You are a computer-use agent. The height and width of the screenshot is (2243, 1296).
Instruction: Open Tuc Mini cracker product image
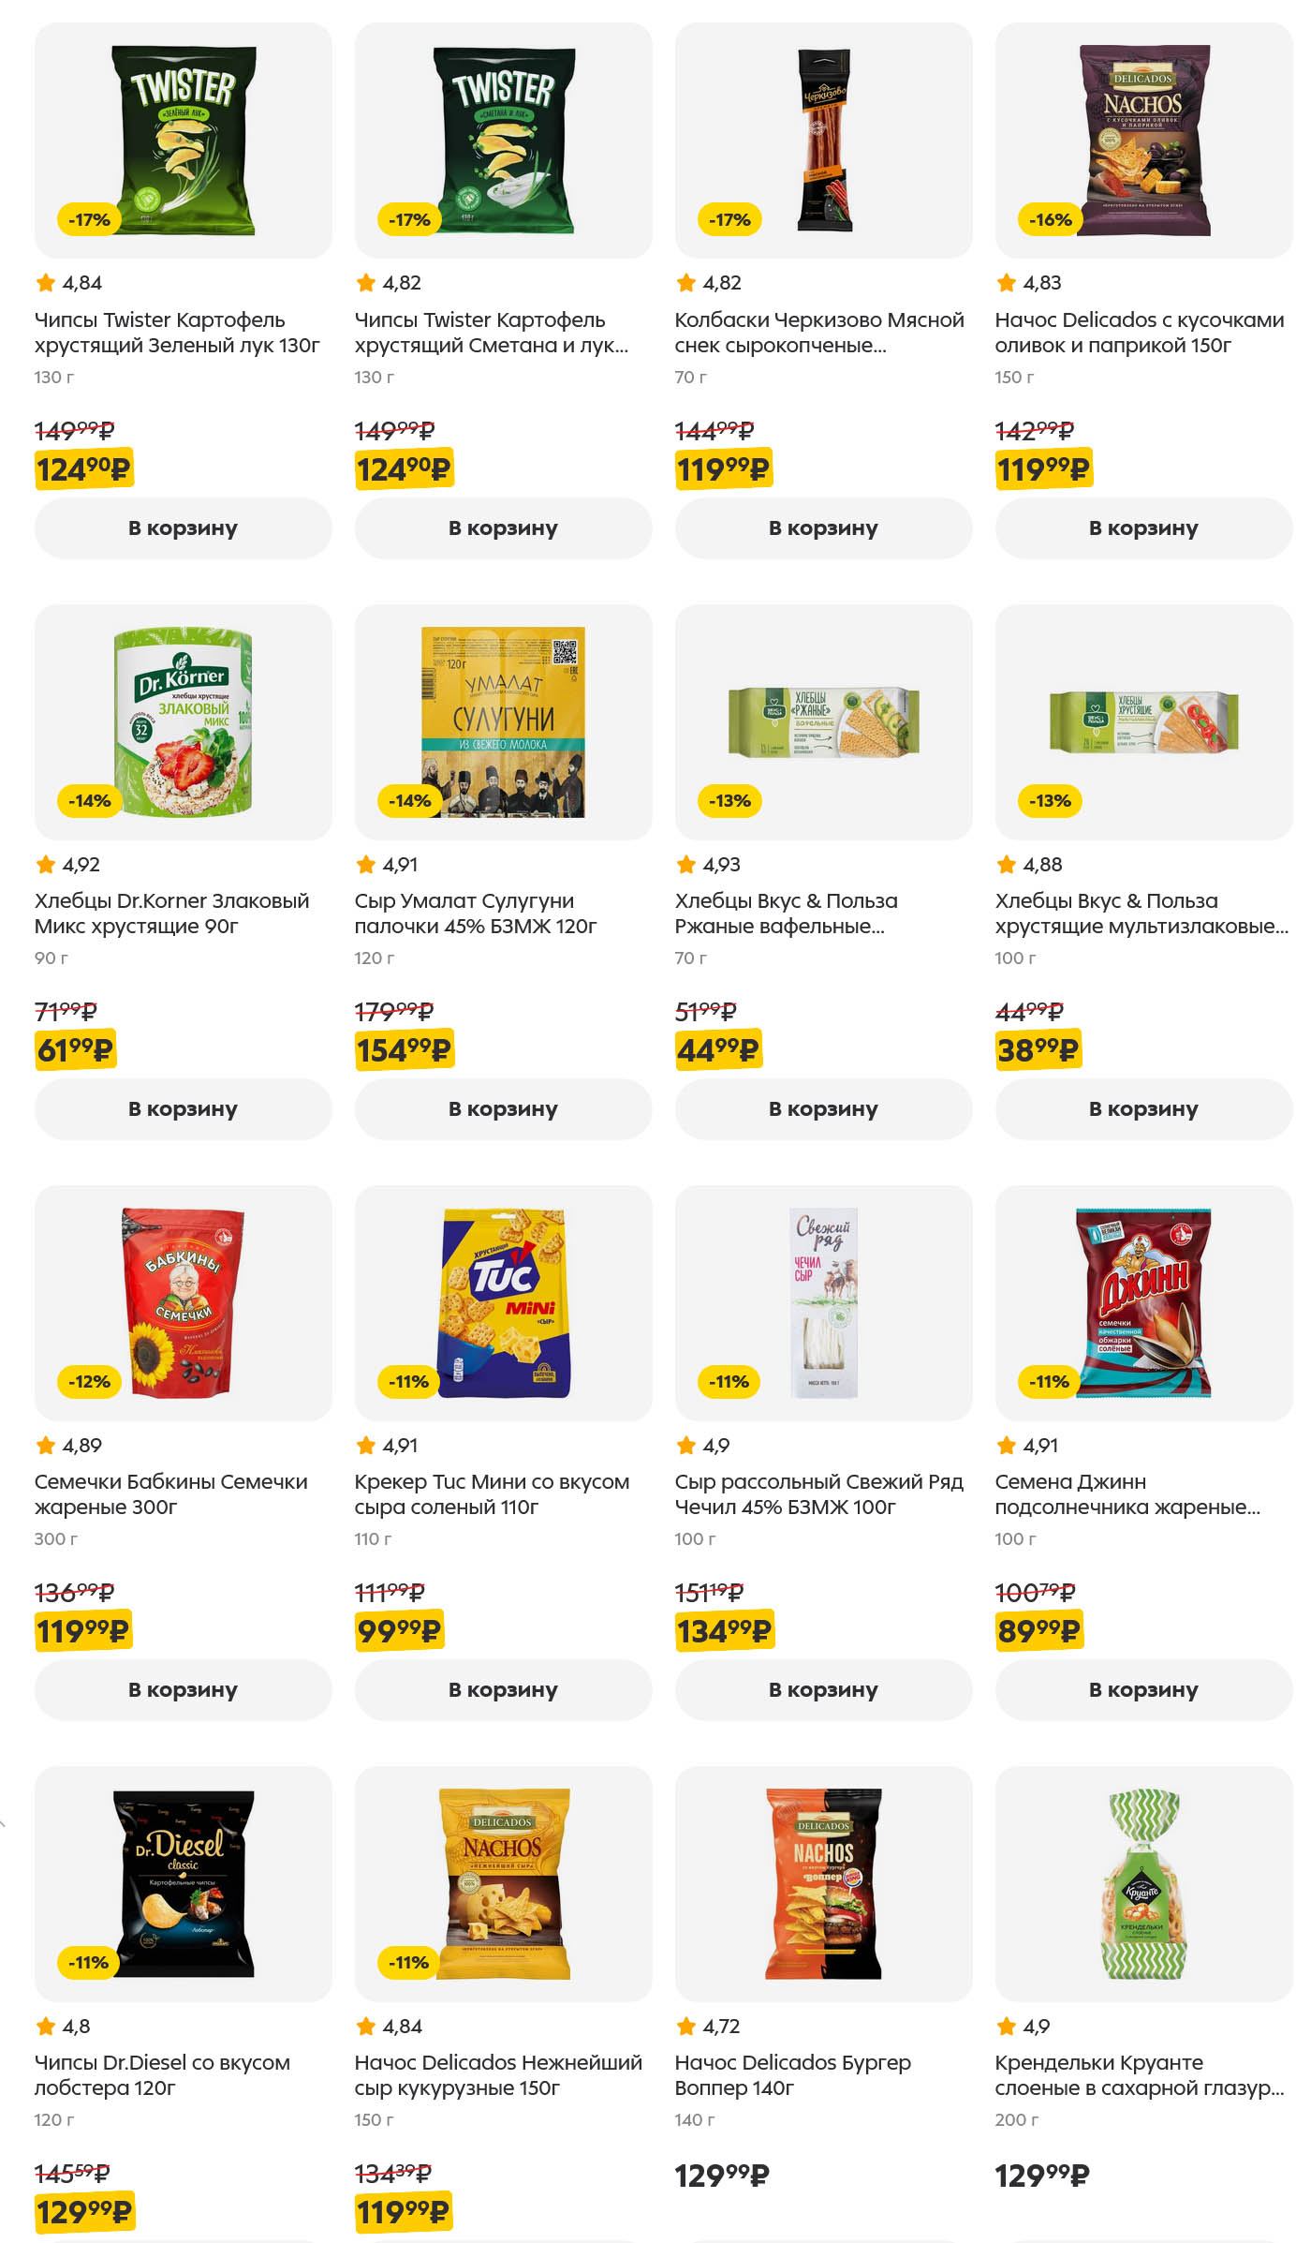coord(503,1302)
